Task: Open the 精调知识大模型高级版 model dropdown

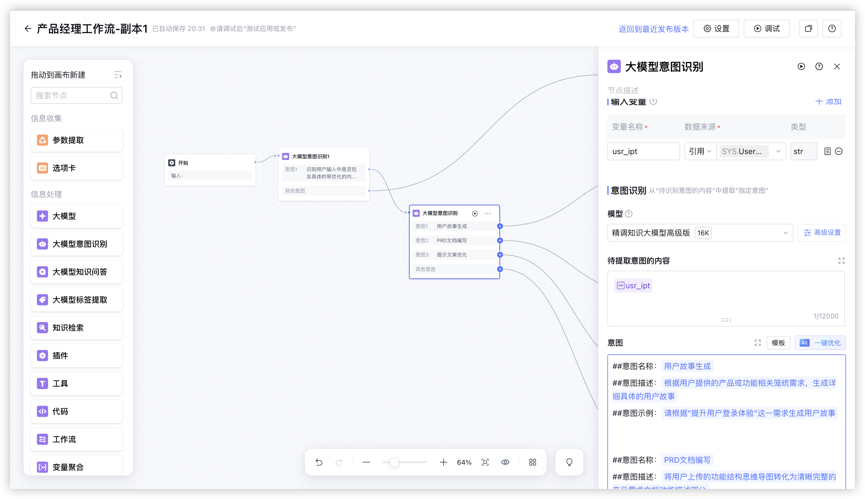Action: (x=700, y=233)
